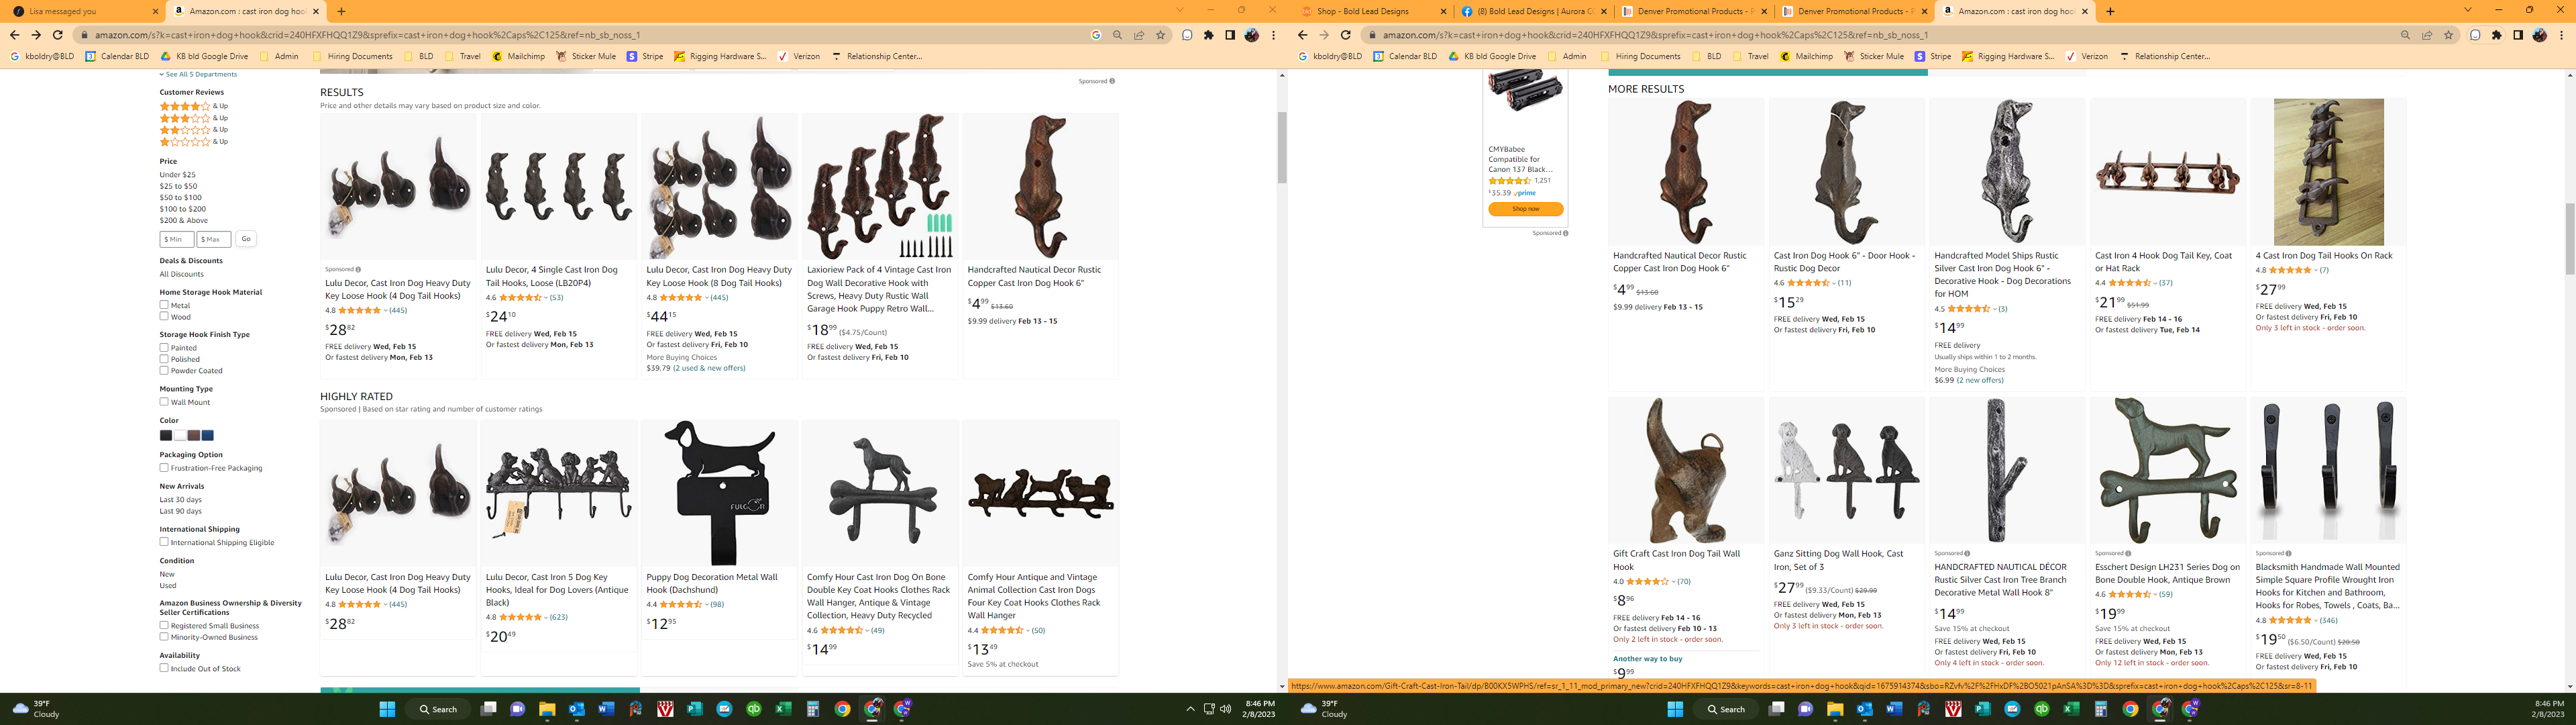
Task: Reload the page in left browser window
Action: [x=57, y=35]
